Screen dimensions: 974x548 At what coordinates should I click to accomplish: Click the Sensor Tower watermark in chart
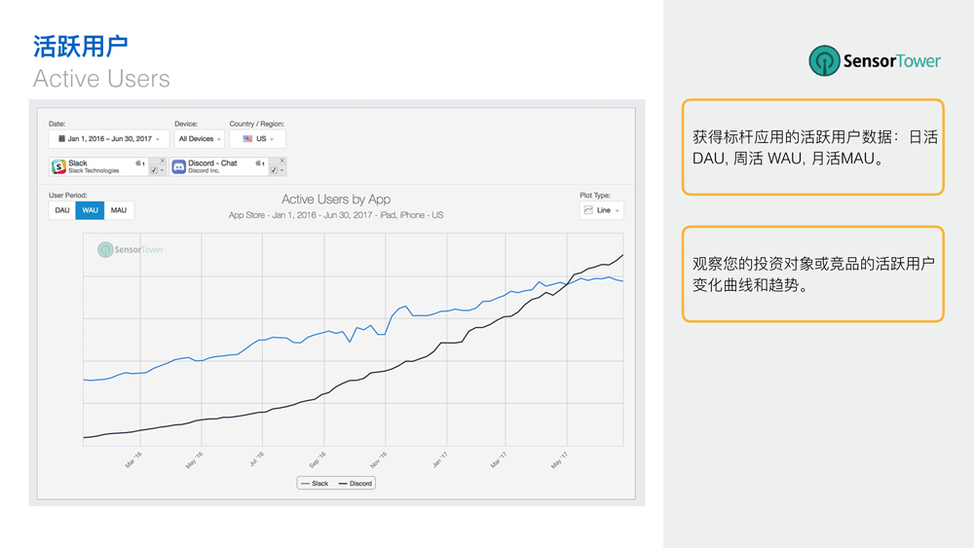pos(131,250)
